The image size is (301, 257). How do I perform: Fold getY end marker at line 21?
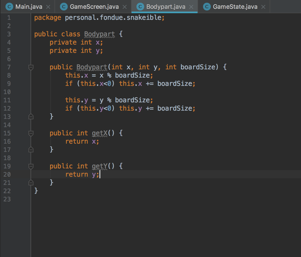coord(31,182)
